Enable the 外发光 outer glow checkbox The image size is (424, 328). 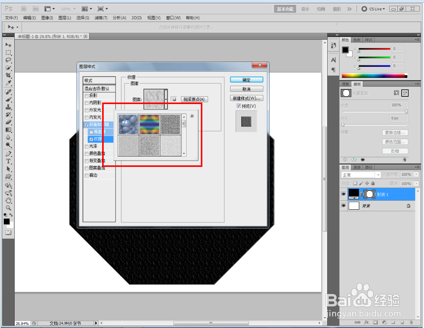(x=86, y=110)
